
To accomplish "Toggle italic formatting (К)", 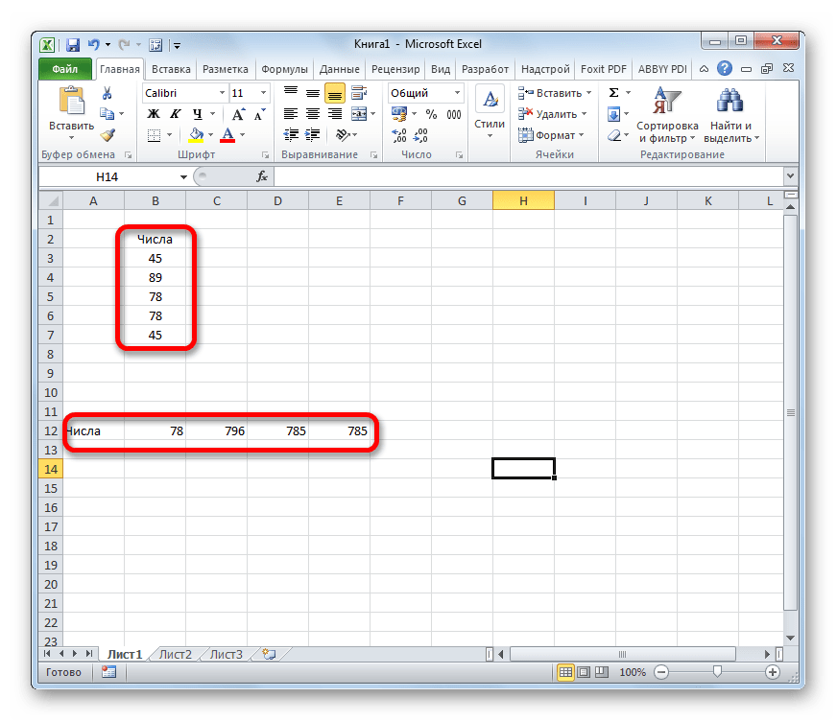I will [x=170, y=114].
